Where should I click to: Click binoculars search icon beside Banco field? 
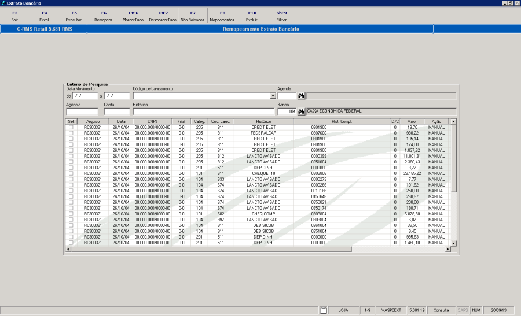click(301, 111)
